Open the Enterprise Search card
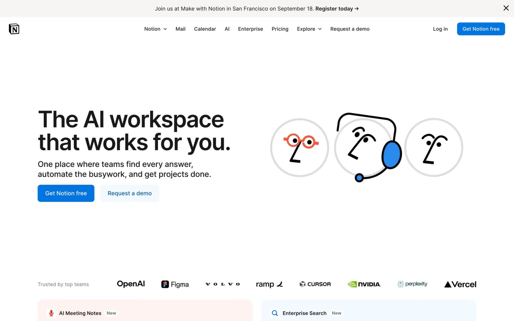The width and height of the screenshot is (514, 321). pos(368,310)
